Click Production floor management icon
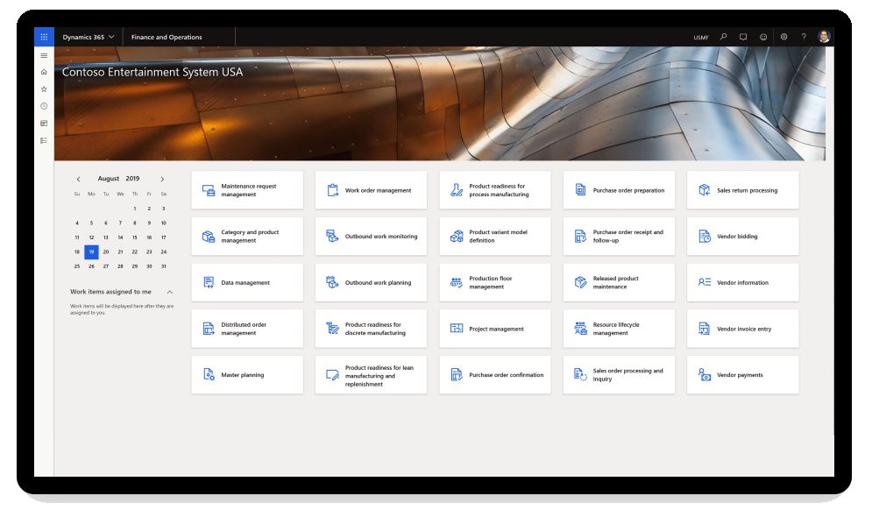The image size is (872, 510). (x=457, y=282)
